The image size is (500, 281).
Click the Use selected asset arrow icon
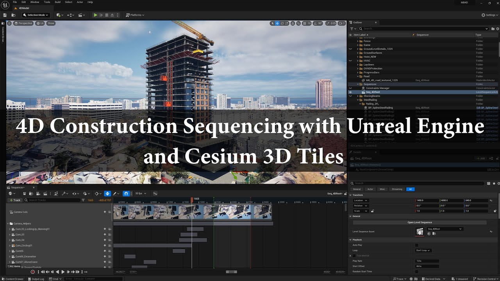tap(429, 234)
